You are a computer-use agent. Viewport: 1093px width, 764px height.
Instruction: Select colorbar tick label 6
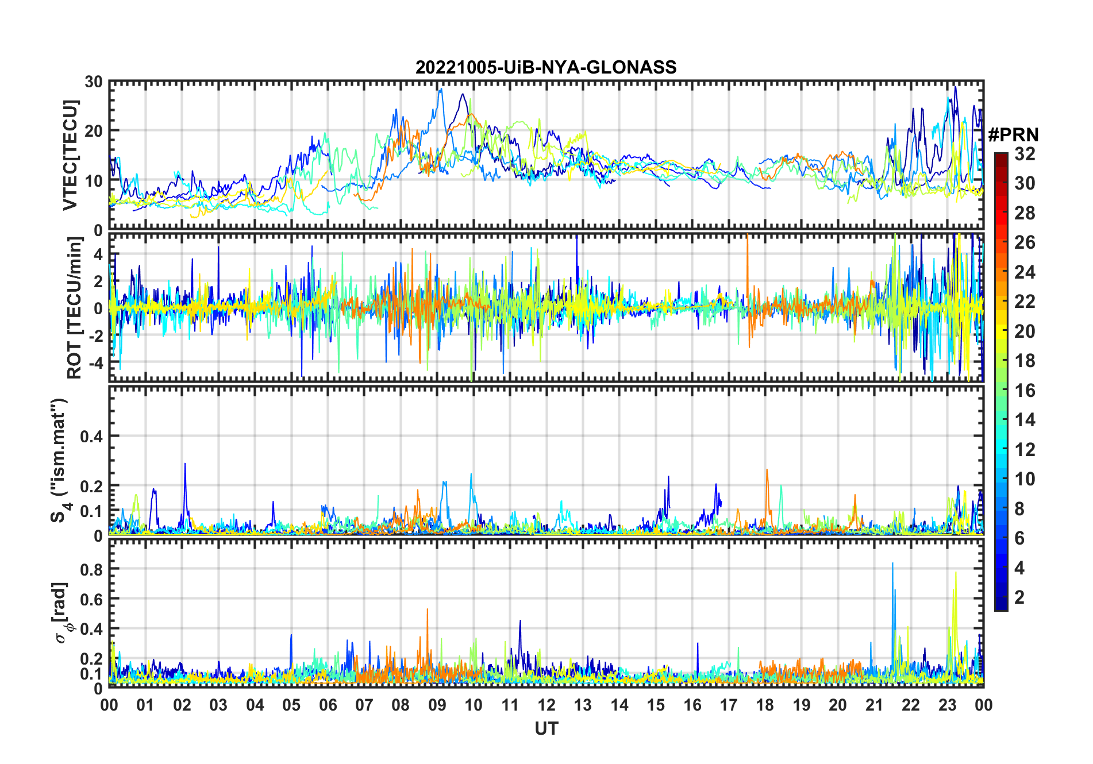click(1019, 538)
